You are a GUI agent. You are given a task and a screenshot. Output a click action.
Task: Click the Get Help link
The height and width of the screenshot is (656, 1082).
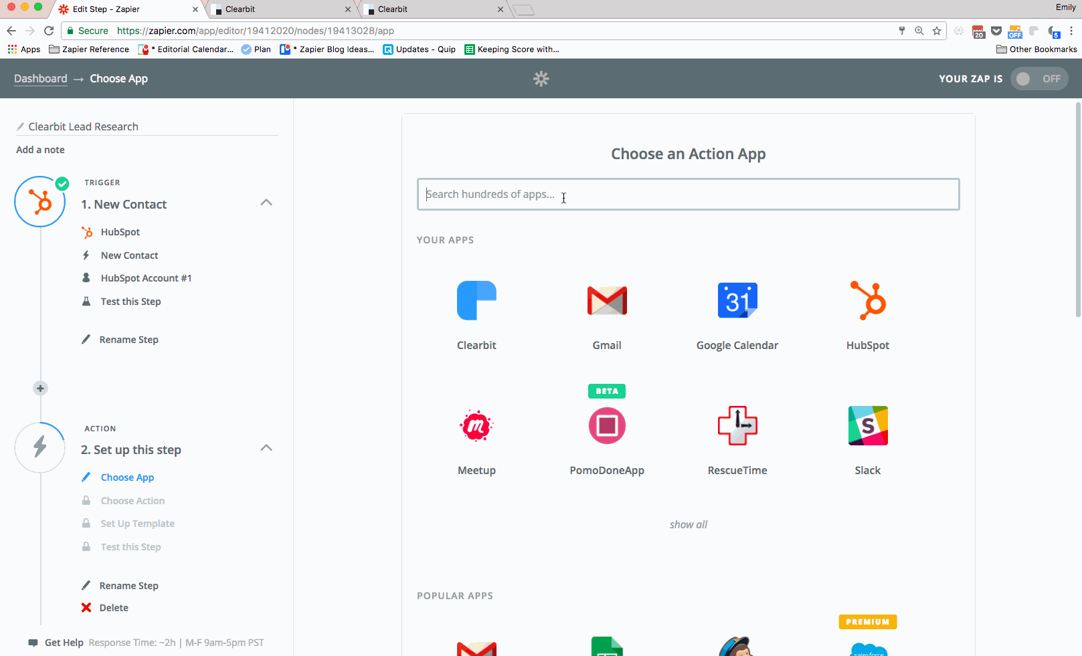(64, 643)
